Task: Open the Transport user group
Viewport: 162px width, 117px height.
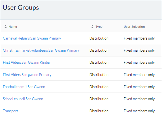Action: click(10, 111)
